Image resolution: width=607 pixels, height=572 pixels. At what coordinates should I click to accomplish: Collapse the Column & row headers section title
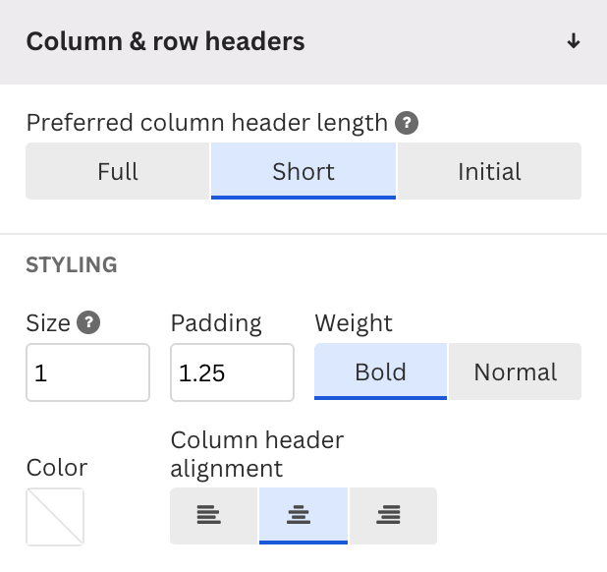click(x=165, y=41)
